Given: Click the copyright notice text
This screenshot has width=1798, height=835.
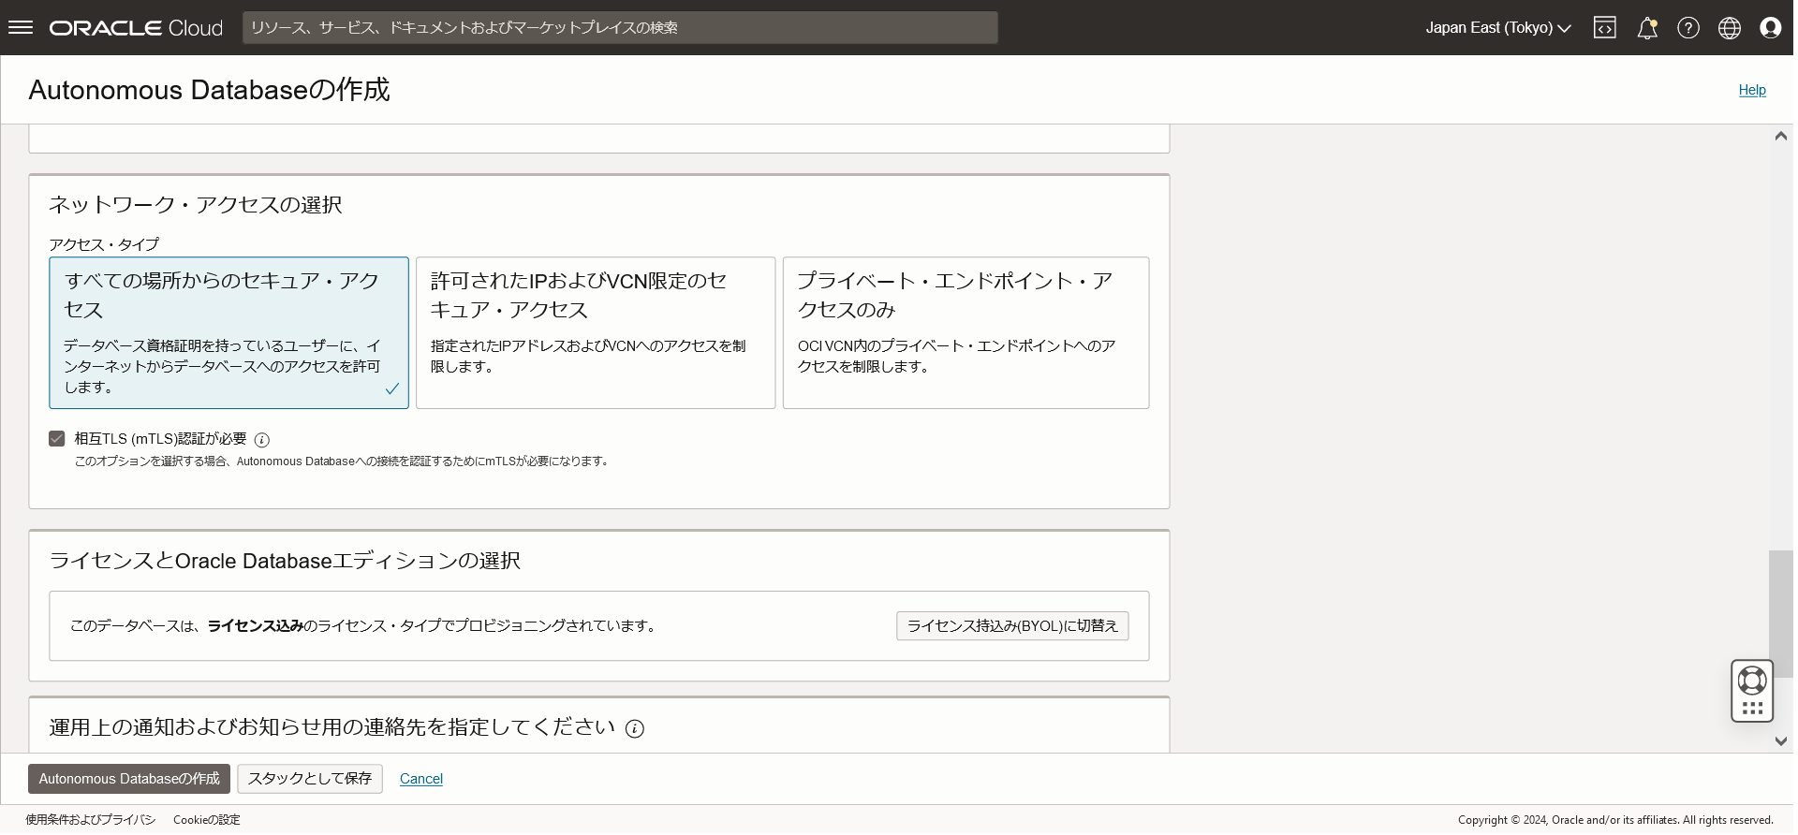Looking at the screenshot, I should pyautogui.click(x=1615, y=820).
